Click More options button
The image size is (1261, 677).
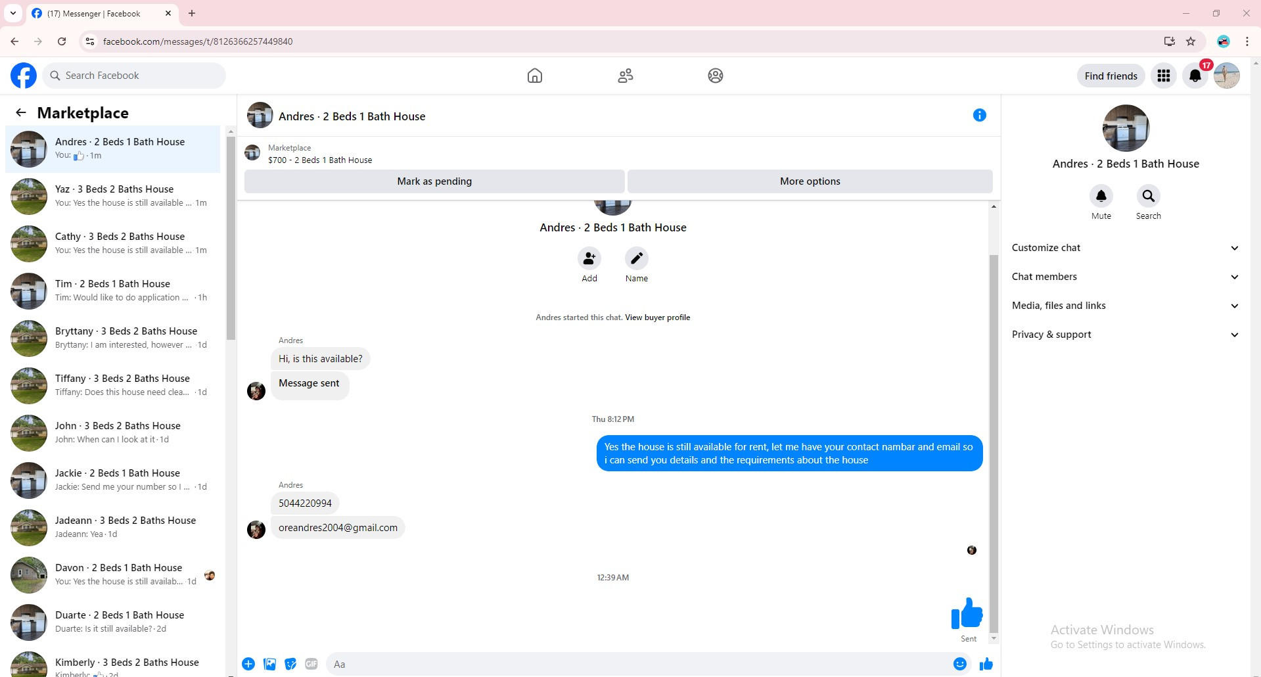810,181
